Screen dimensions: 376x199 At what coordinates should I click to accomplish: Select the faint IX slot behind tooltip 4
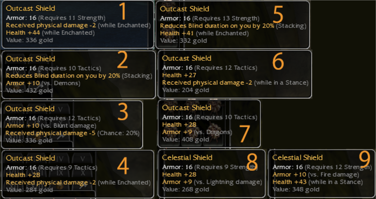click(x=60, y=172)
